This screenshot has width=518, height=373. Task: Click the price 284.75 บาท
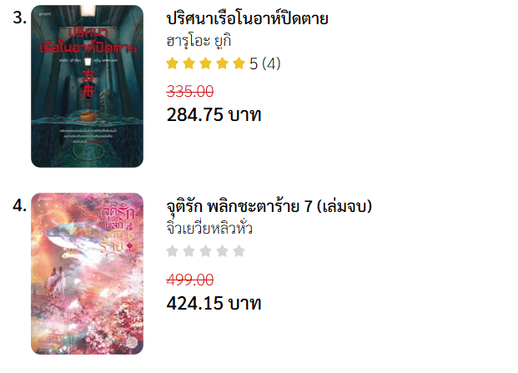[x=214, y=114]
